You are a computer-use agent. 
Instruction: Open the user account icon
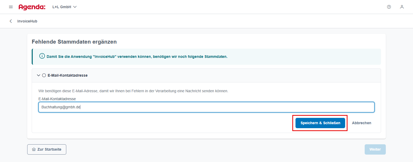[402, 7]
